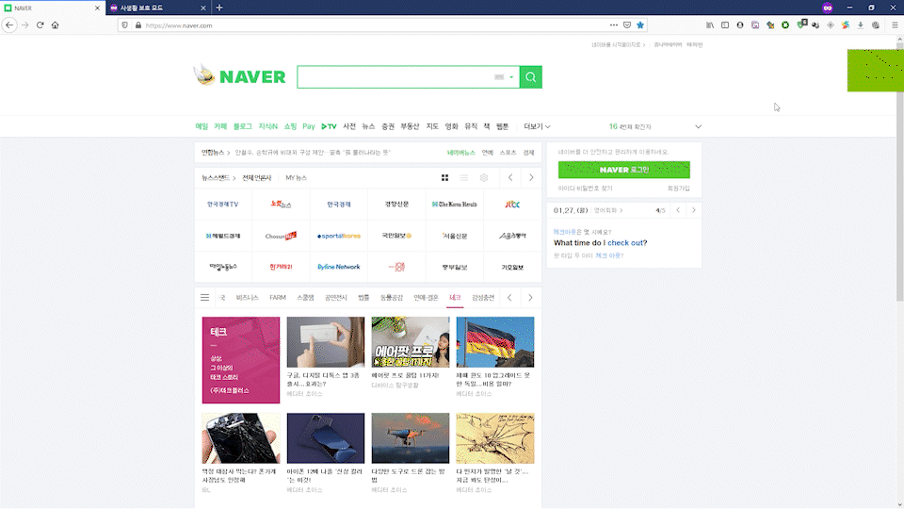The image size is (904, 509).
Task: Open newsstand settings gear icon
Action: pyautogui.click(x=484, y=178)
